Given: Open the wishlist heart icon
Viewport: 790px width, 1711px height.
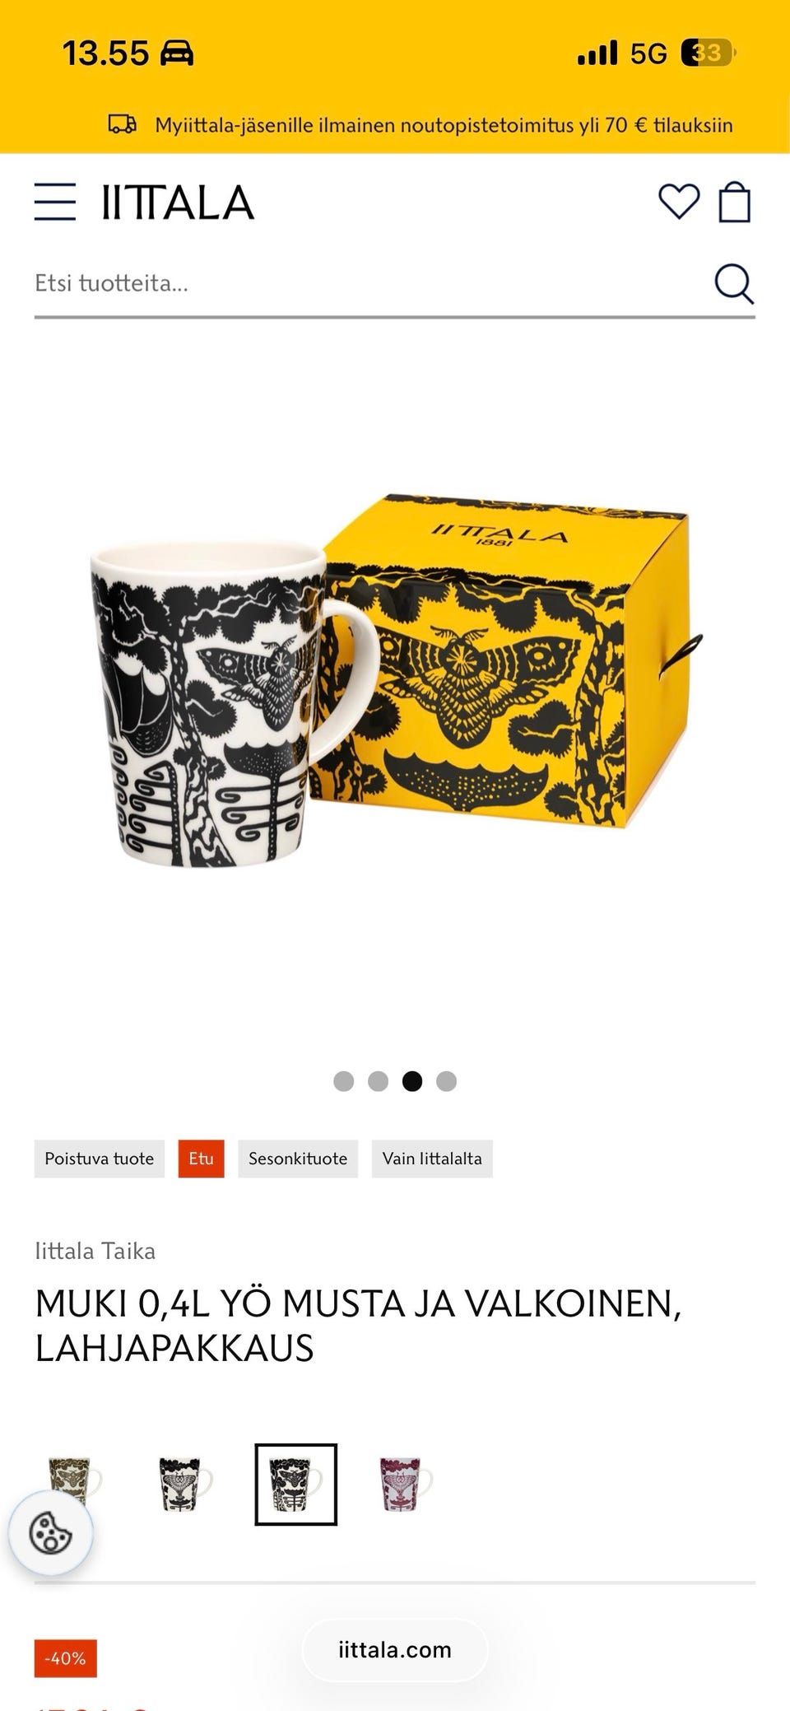Looking at the screenshot, I should pyautogui.click(x=679, y=202).
